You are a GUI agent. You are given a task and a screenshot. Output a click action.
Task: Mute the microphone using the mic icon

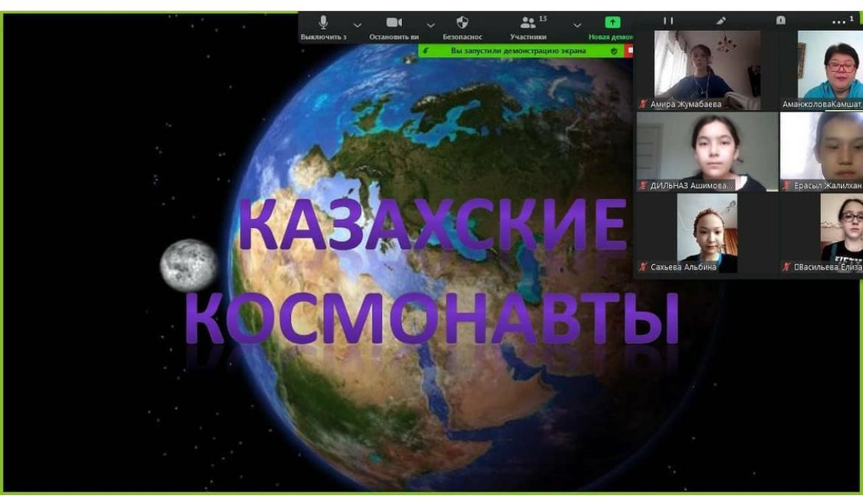[x=323, y=23]
